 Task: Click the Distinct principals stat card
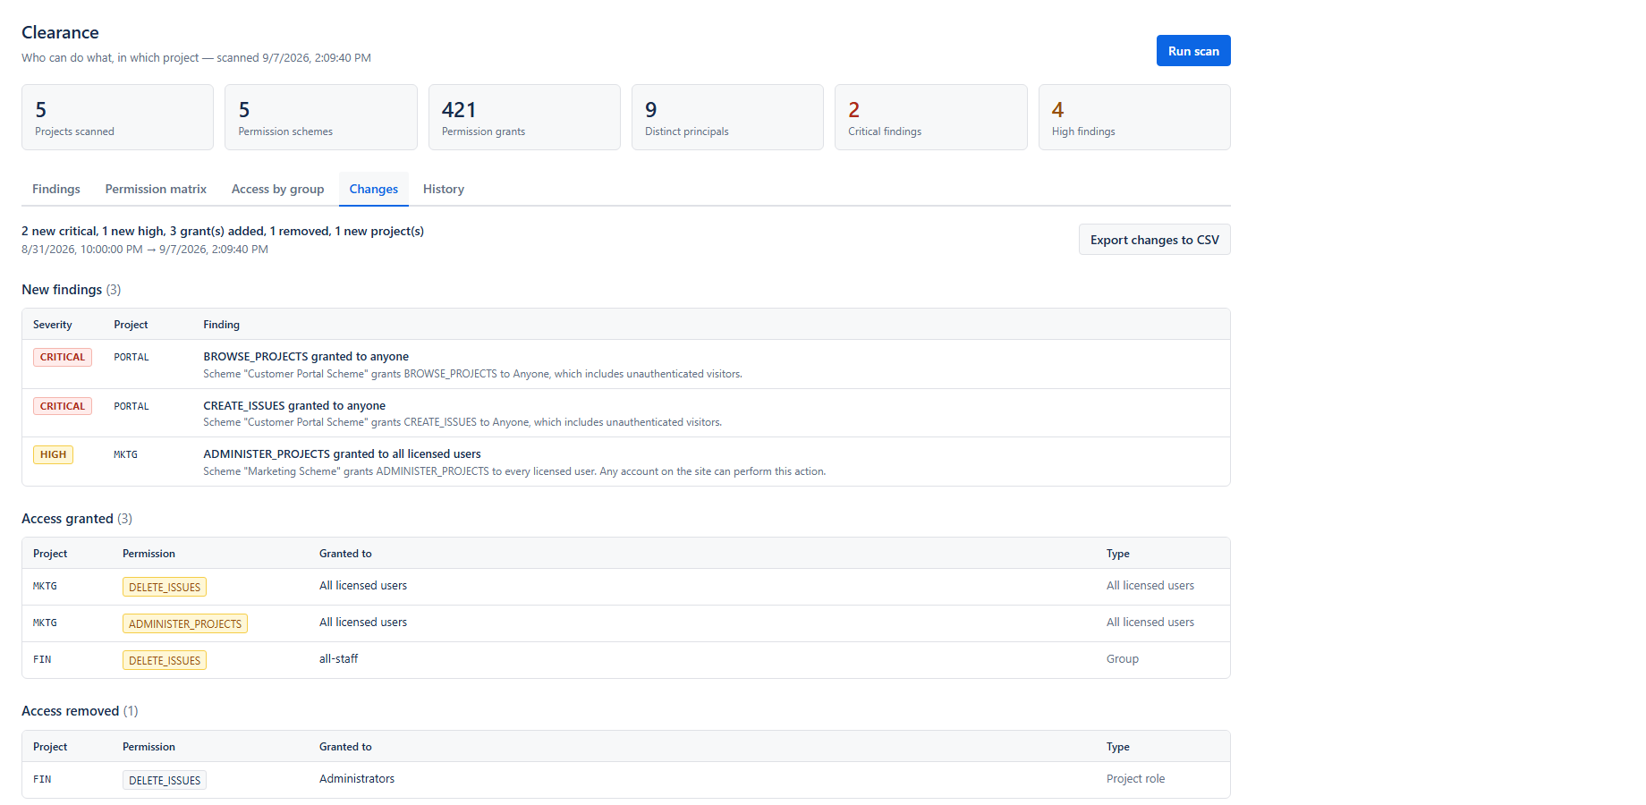pyautogui.click(x=727, y=117)
